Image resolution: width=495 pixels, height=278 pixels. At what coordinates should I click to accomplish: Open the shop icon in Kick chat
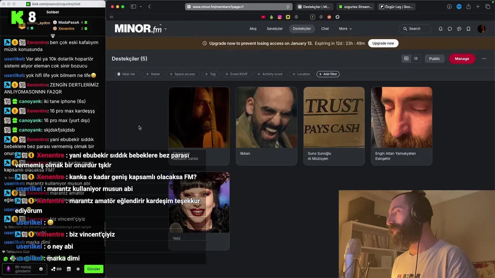coord(69,269)
